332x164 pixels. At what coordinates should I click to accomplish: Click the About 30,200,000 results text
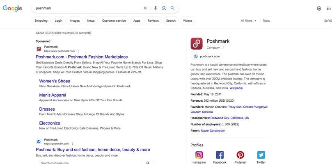coord(64,33)
